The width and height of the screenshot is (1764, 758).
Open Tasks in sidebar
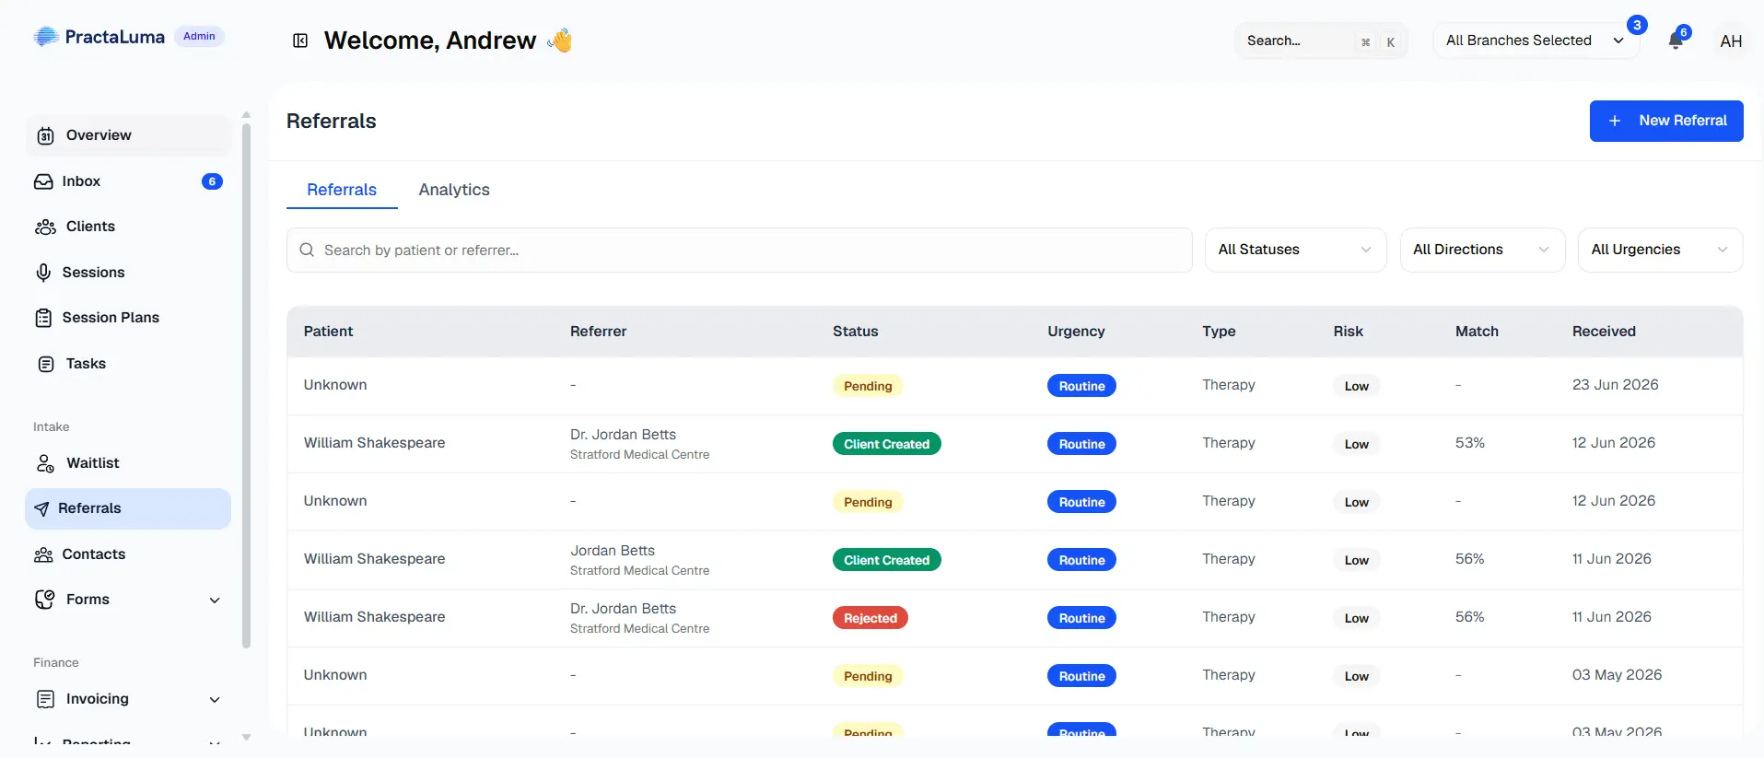(x=128, y=364)
